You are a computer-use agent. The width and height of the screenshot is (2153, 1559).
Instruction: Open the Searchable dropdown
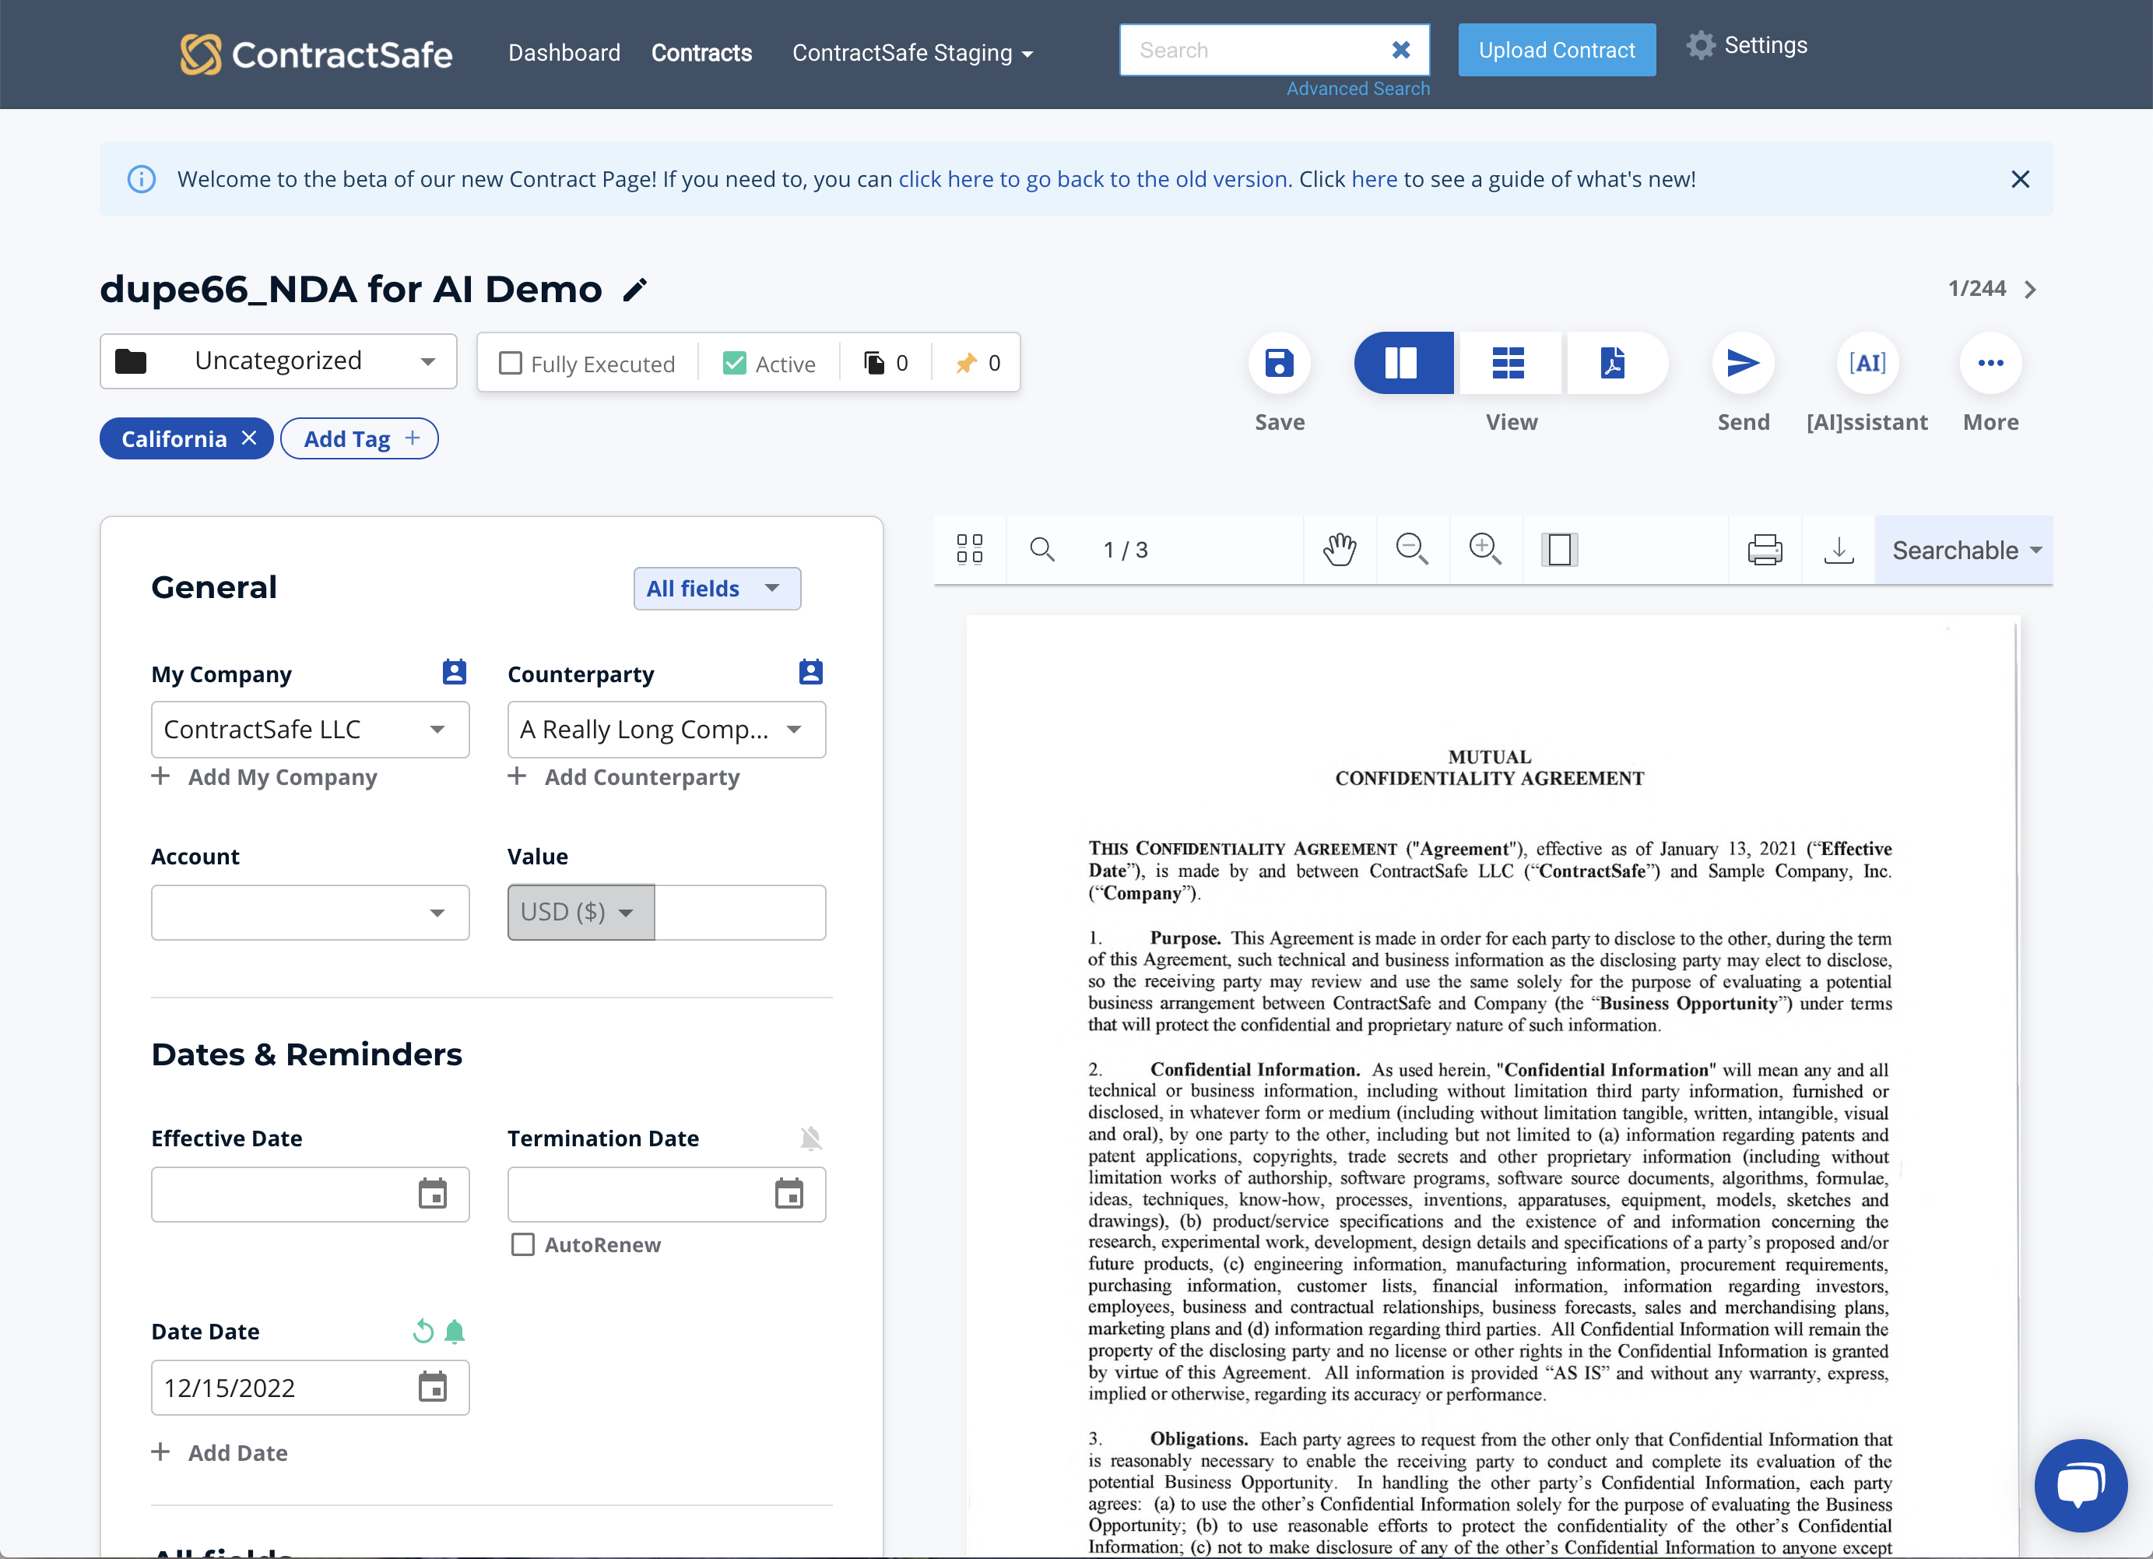coord(1963,550)
